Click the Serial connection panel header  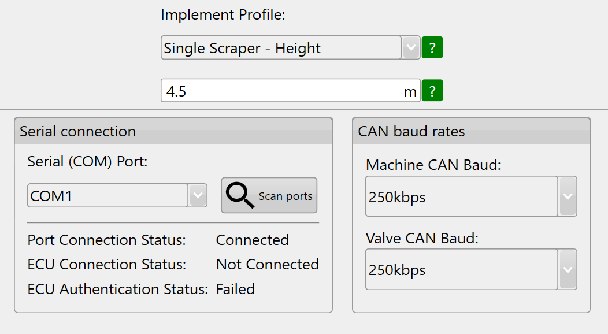pyautogui.click(x=173, y=131)
